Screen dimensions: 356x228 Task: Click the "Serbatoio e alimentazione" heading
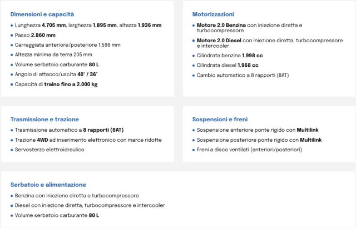pos(48,185)
